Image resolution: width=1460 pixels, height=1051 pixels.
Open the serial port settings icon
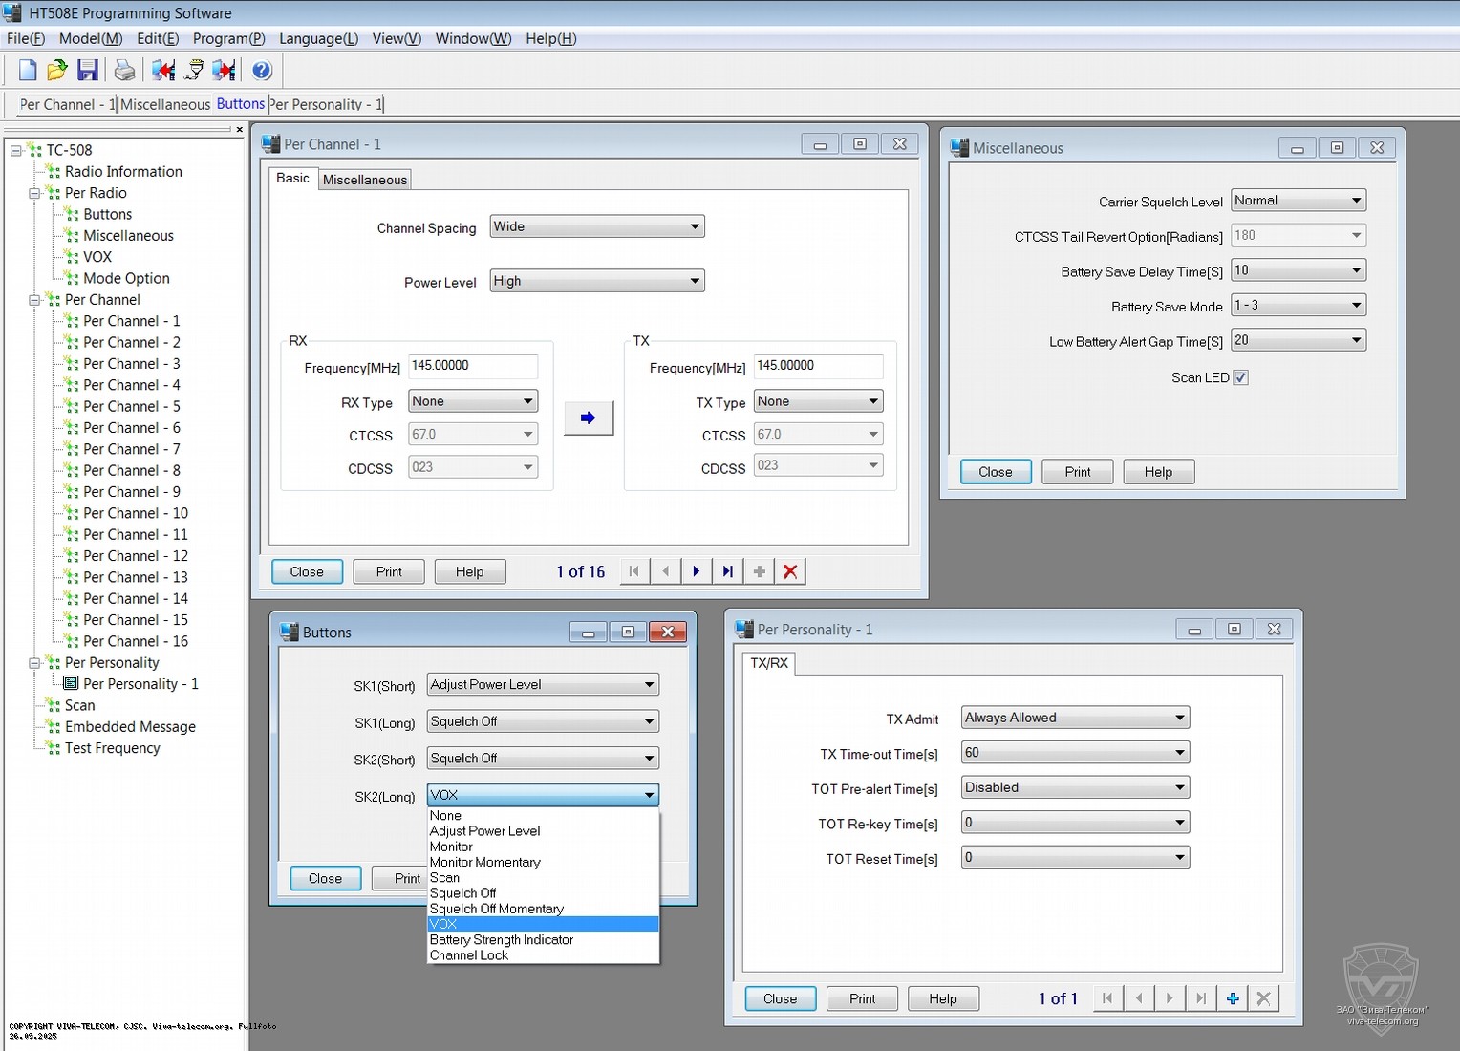coord(194,71)
